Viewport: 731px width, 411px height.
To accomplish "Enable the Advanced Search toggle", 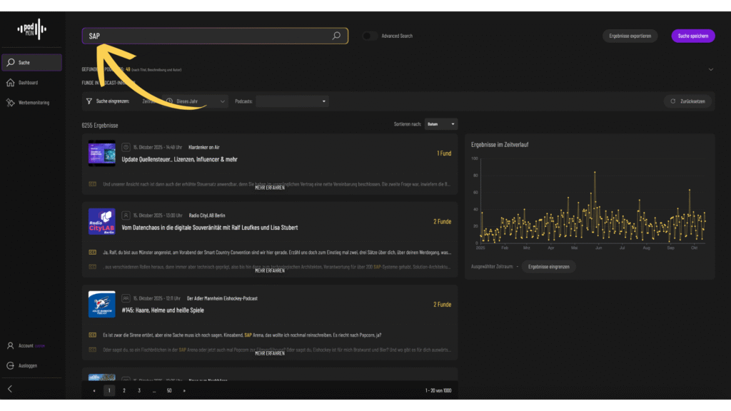I will pos(370,36).
